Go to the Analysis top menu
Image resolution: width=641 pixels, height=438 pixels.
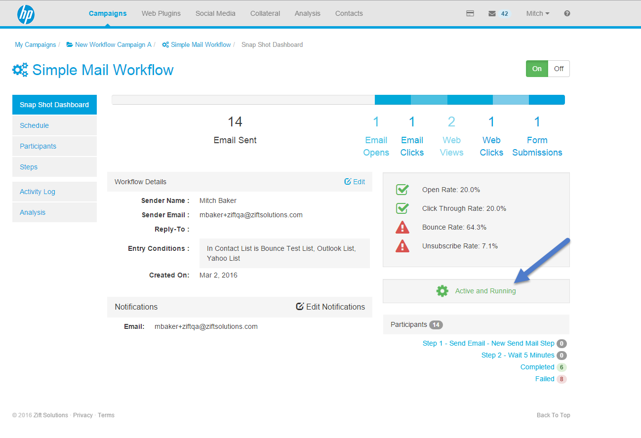point(307,14)
